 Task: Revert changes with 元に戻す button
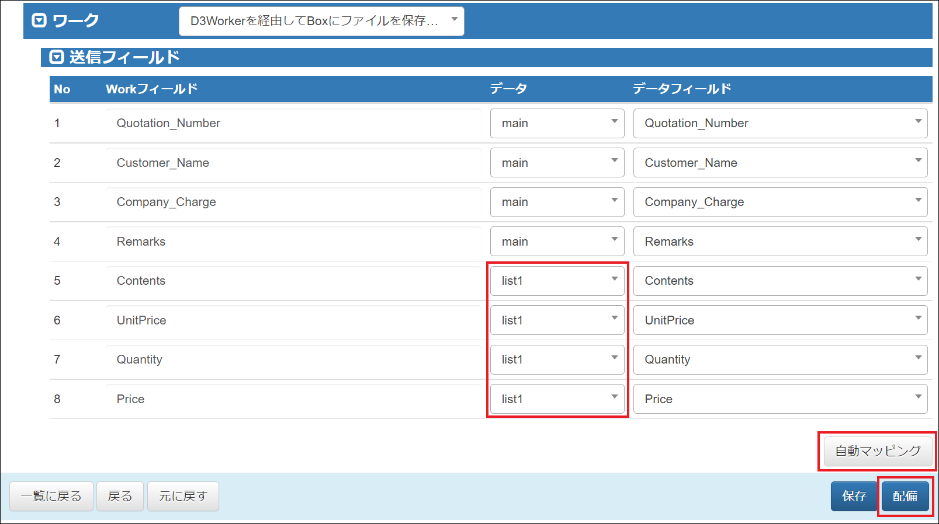tap(183, 496)
